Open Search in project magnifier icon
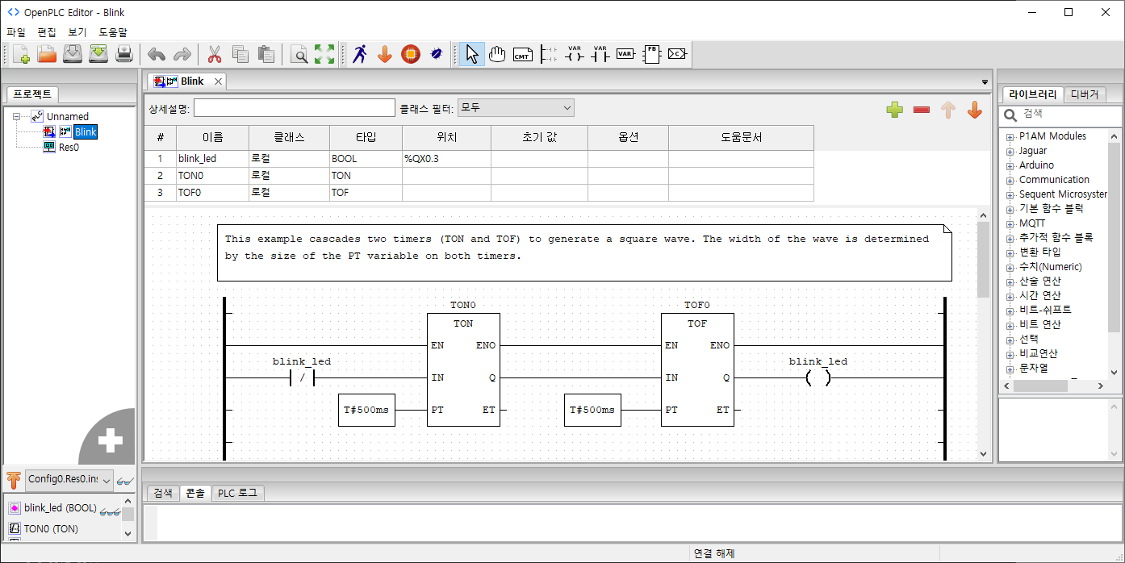This screenshot has height=563, width=1125. coord(299,54)
